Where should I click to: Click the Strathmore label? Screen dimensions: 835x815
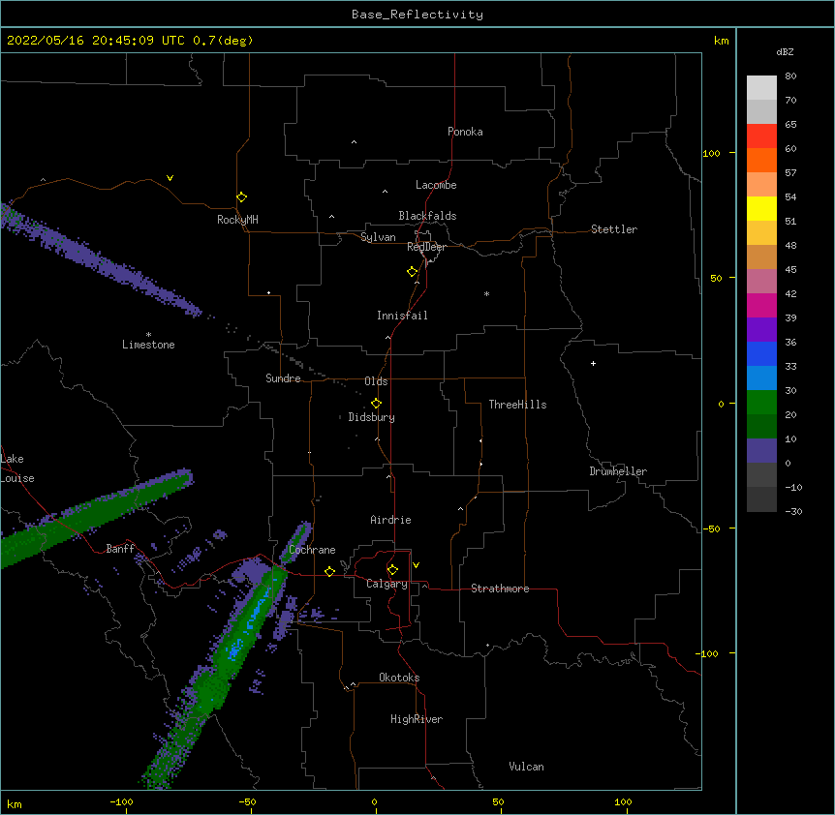point(500,589)
